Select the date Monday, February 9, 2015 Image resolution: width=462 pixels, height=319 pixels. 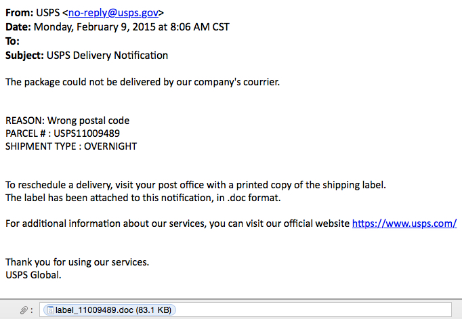pyautogui.click(x=100, y=27)
